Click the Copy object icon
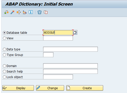Viewport: 127px width, 93px height. [x=46, y=12]
